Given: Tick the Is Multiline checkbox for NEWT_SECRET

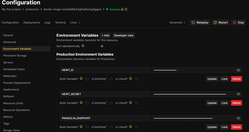Looking at the screenshot, I should coord(111,103).
